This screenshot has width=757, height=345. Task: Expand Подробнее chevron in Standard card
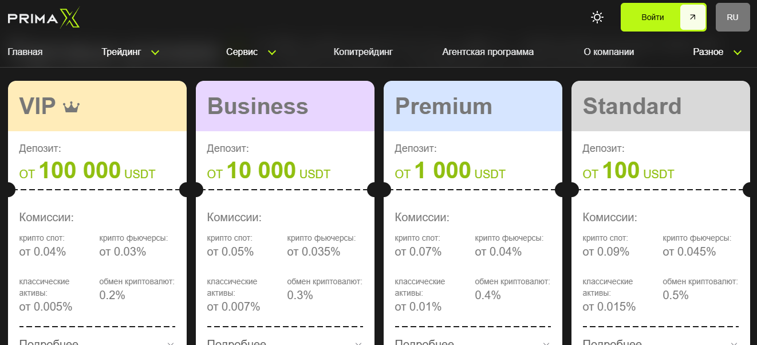[734, 343]
